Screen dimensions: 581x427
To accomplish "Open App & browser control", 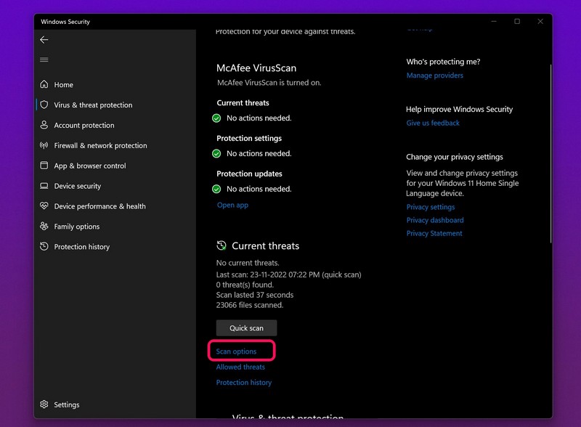I will 91,166.
